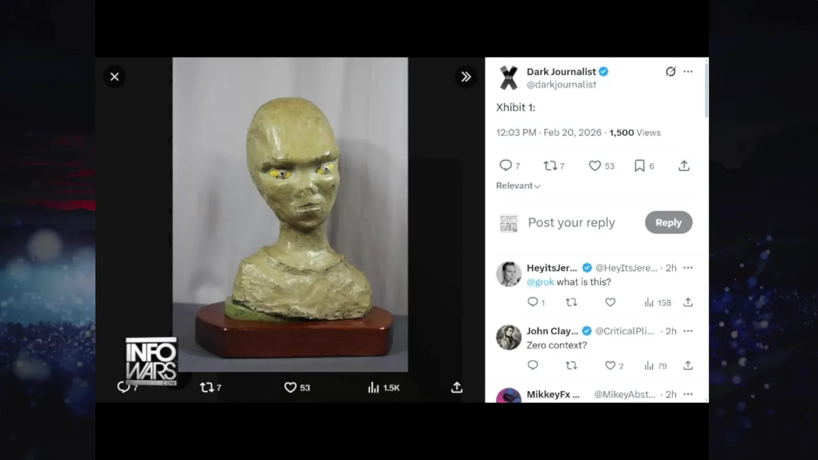This screenshot has width=818, height=460.
Task: Click the Post your reply text field
Action: pos(571,222)
